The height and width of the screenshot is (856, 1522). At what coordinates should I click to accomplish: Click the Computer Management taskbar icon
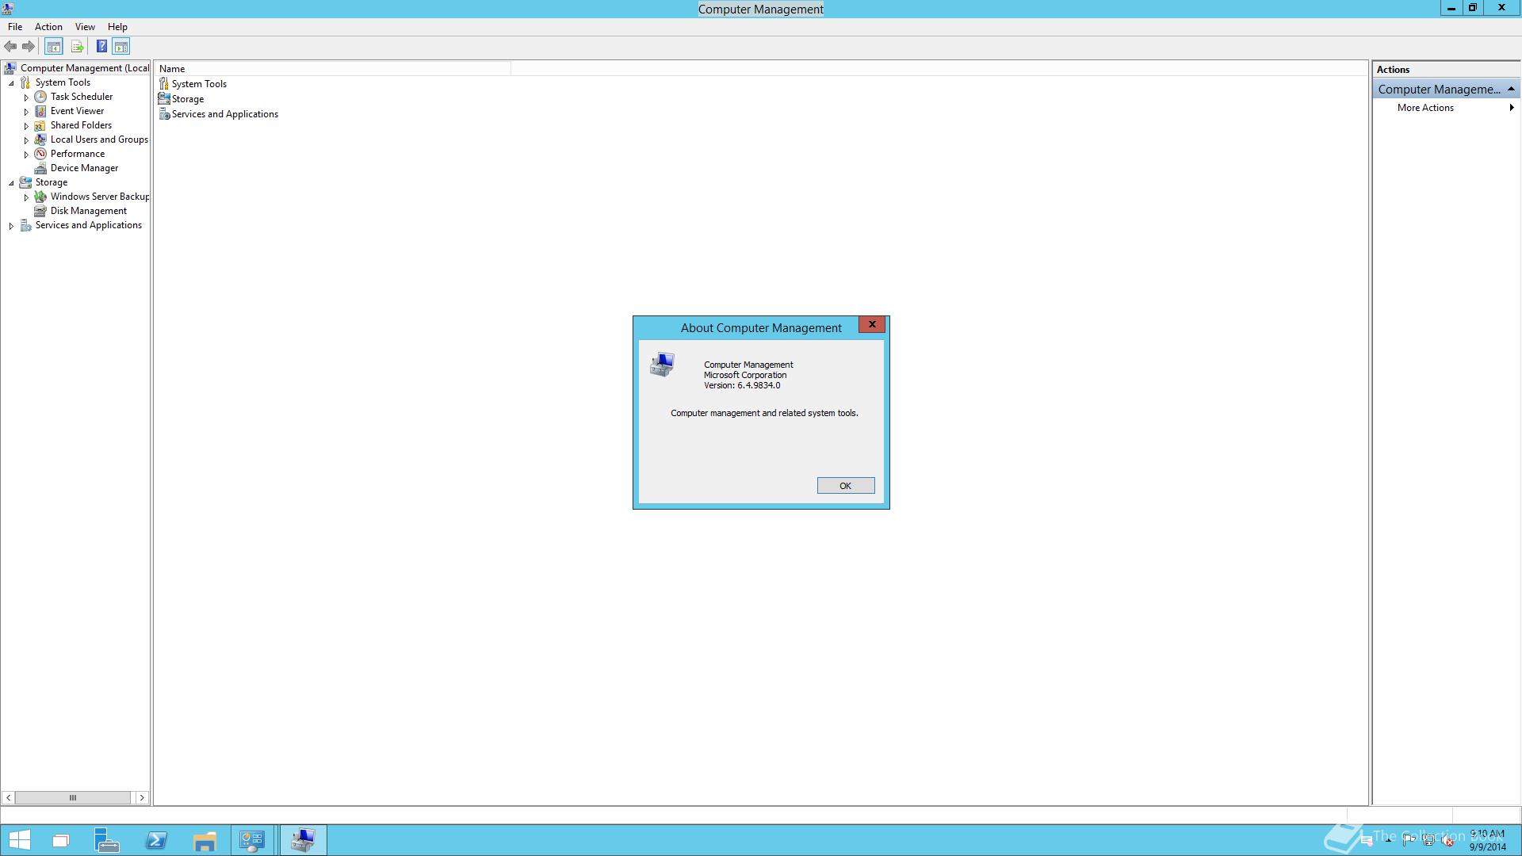(x=303, y=840)
